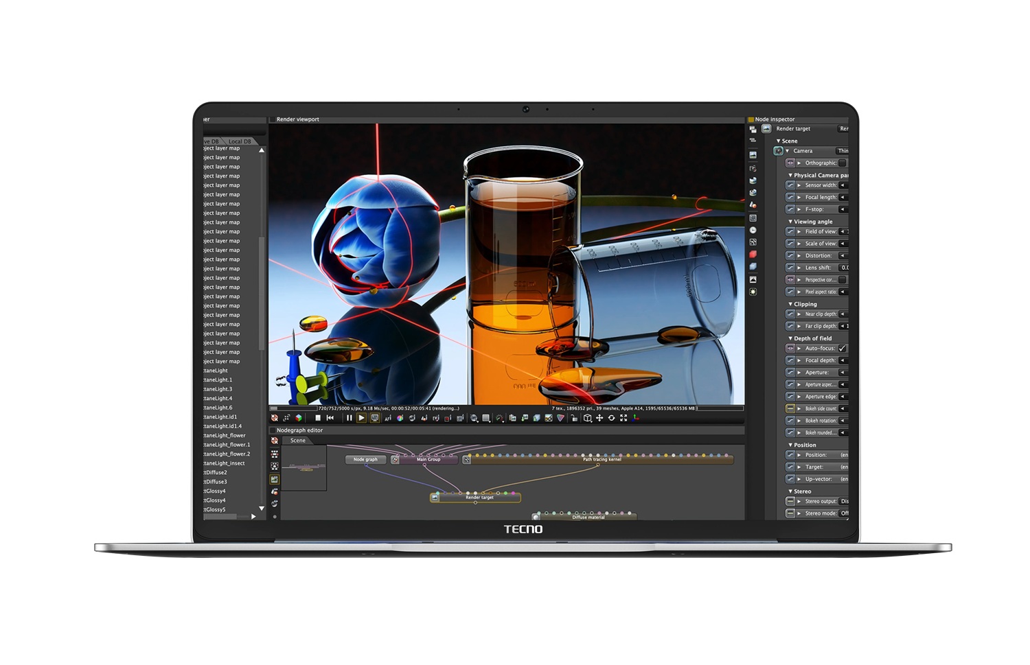Select the Scene tab in nodegraph editor

coord(298,440)
